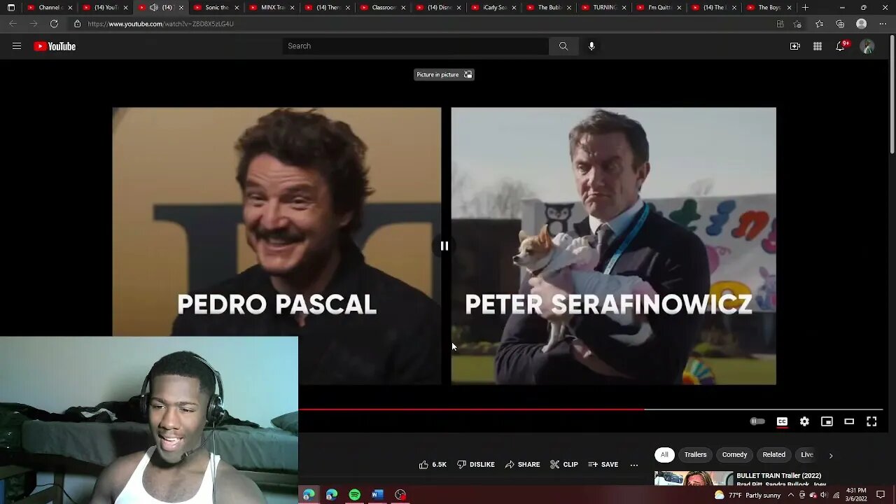Open the YouTube guide hamburger menu
Image resolution: width=896 pixels, height=504 pixels.
(17, 46)
